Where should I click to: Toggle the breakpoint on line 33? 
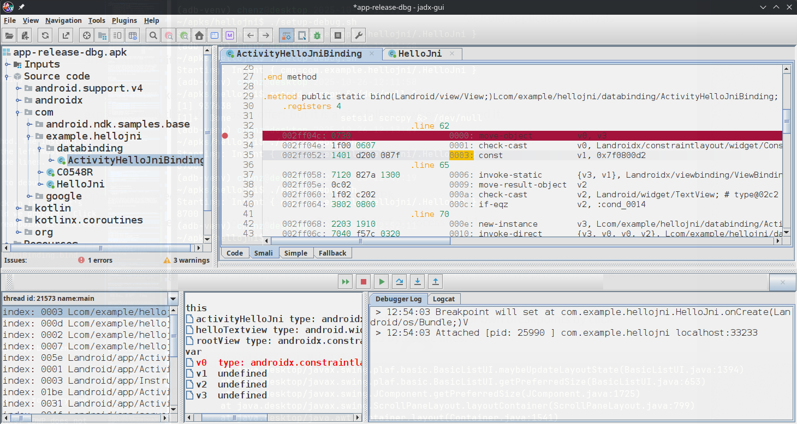225,136
